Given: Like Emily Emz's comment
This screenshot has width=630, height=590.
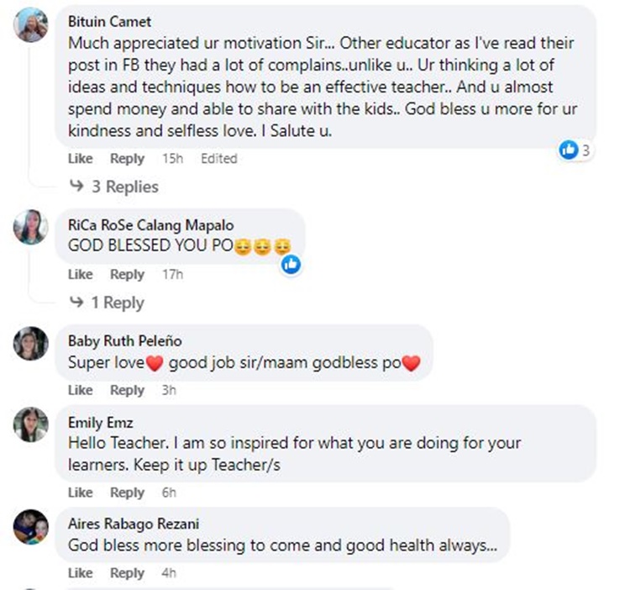Looking at the screenshot, I should coord(80,493).
